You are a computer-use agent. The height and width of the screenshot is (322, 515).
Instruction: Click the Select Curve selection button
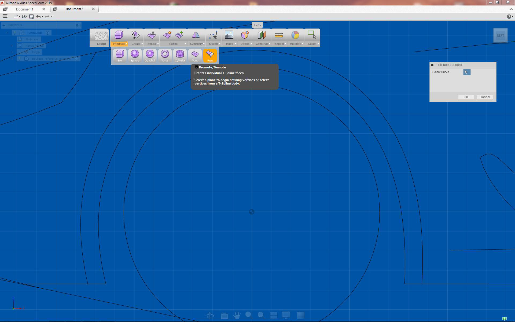point(467,72)
